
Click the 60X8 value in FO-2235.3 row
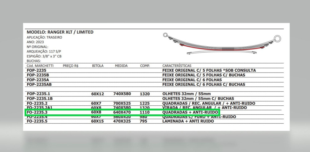coord(96,112)
